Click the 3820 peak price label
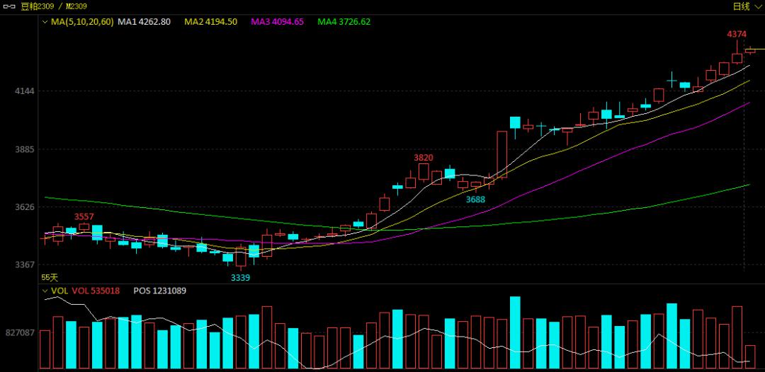Viewport: 765px width, 372px height. (x=424, y=157)
